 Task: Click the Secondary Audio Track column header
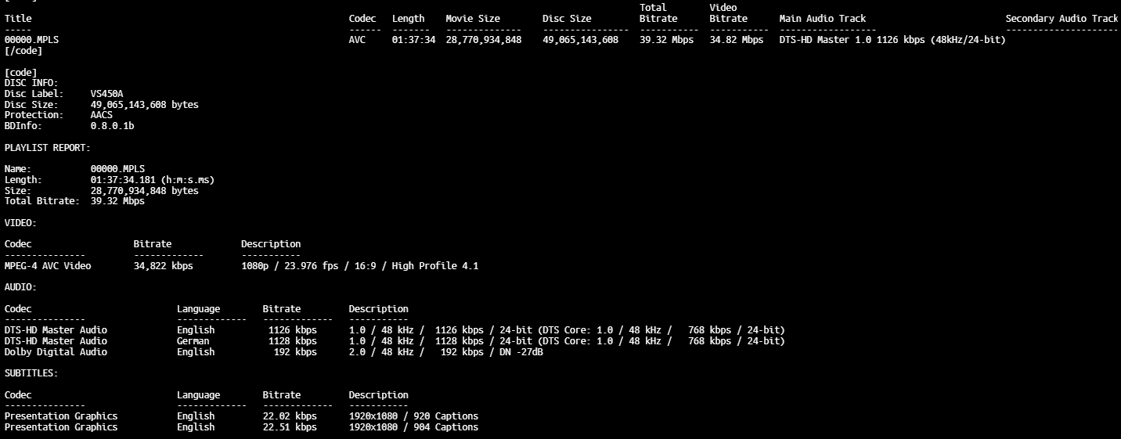point(1062,18)
